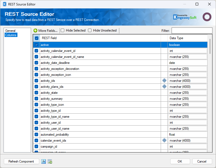
Task: Toggle the Hide Unselected checkbox
Action: tap(90, 30)
